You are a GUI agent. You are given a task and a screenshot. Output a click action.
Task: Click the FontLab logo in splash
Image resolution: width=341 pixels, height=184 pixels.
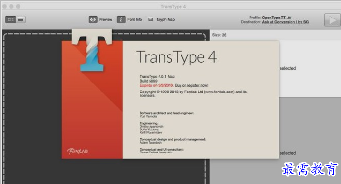(78, 151)
